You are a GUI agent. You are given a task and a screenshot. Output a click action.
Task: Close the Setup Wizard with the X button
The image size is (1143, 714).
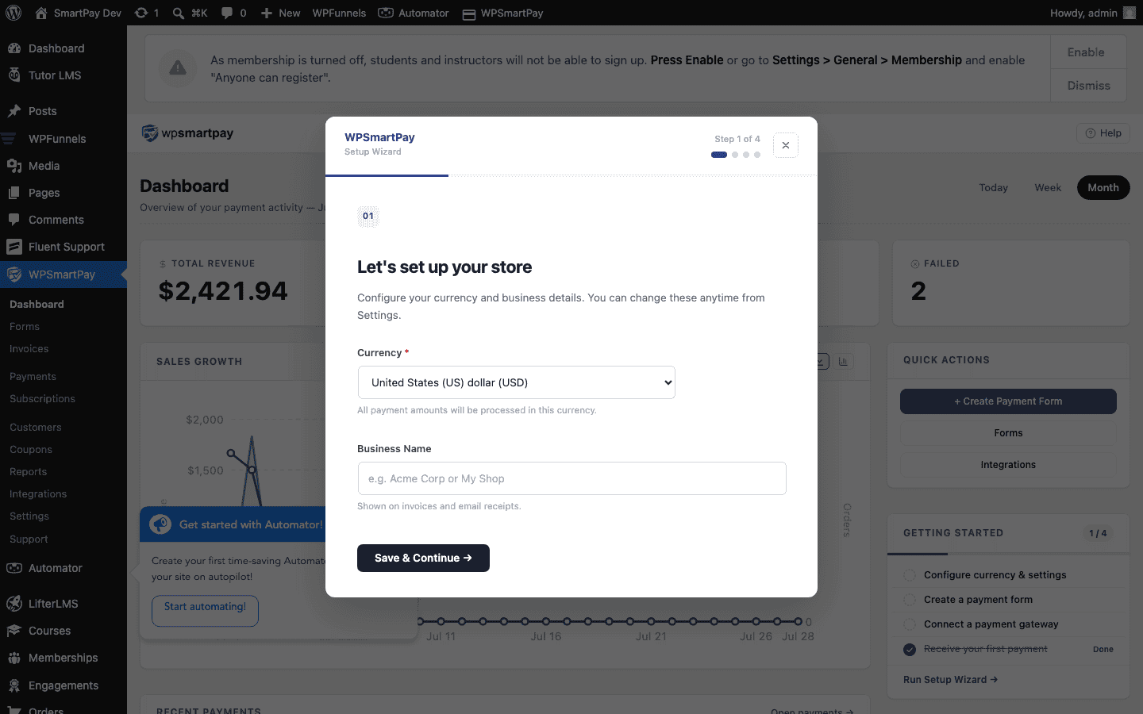click(786, 145)
